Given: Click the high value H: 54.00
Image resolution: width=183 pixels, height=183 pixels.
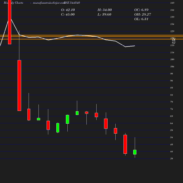Looking at the screenshot, I should (x=105, y=10).
